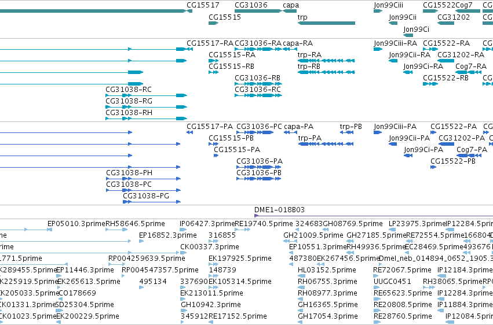
Task: Click the Cog7-PA protein label
Action: (x=472, y=150)
